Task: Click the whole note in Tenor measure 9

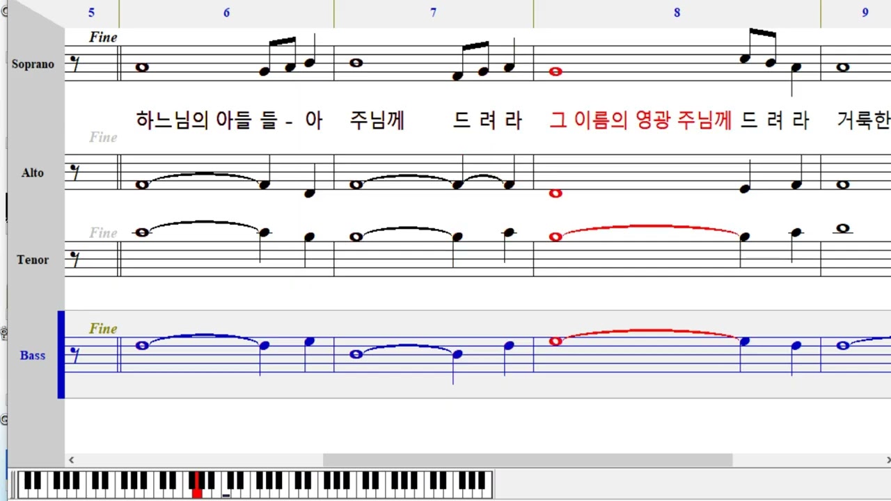Action: [843, 228]
